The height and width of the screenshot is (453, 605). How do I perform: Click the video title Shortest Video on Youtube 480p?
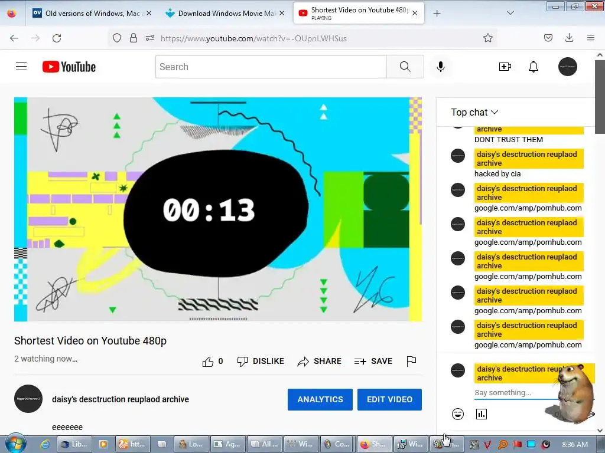(x=90, y=341)
